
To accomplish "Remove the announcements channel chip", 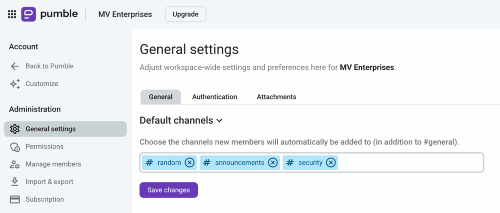I will (272, 163).
